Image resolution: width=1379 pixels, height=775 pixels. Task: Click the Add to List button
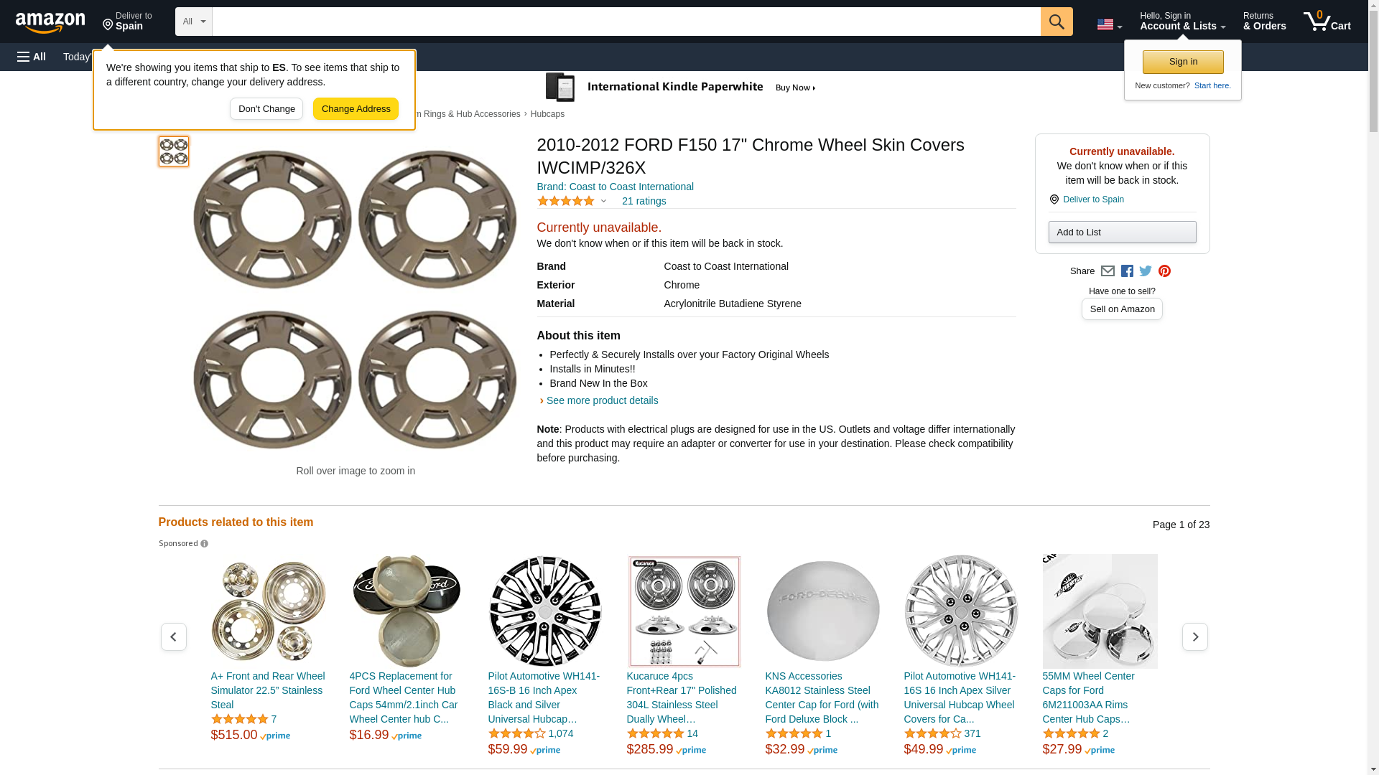(x=1122, y=232)
